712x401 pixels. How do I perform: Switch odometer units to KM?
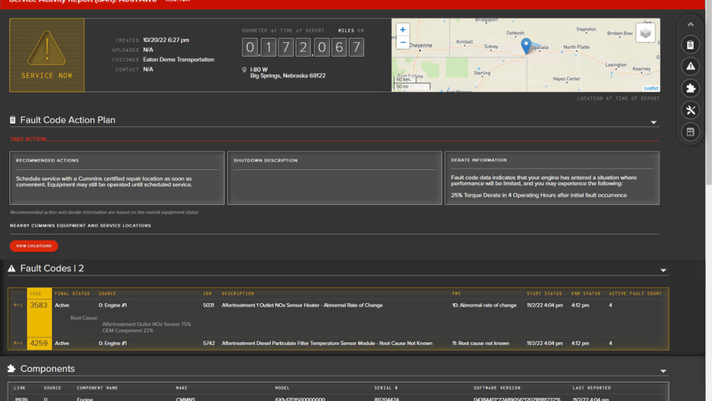(361, 31)
